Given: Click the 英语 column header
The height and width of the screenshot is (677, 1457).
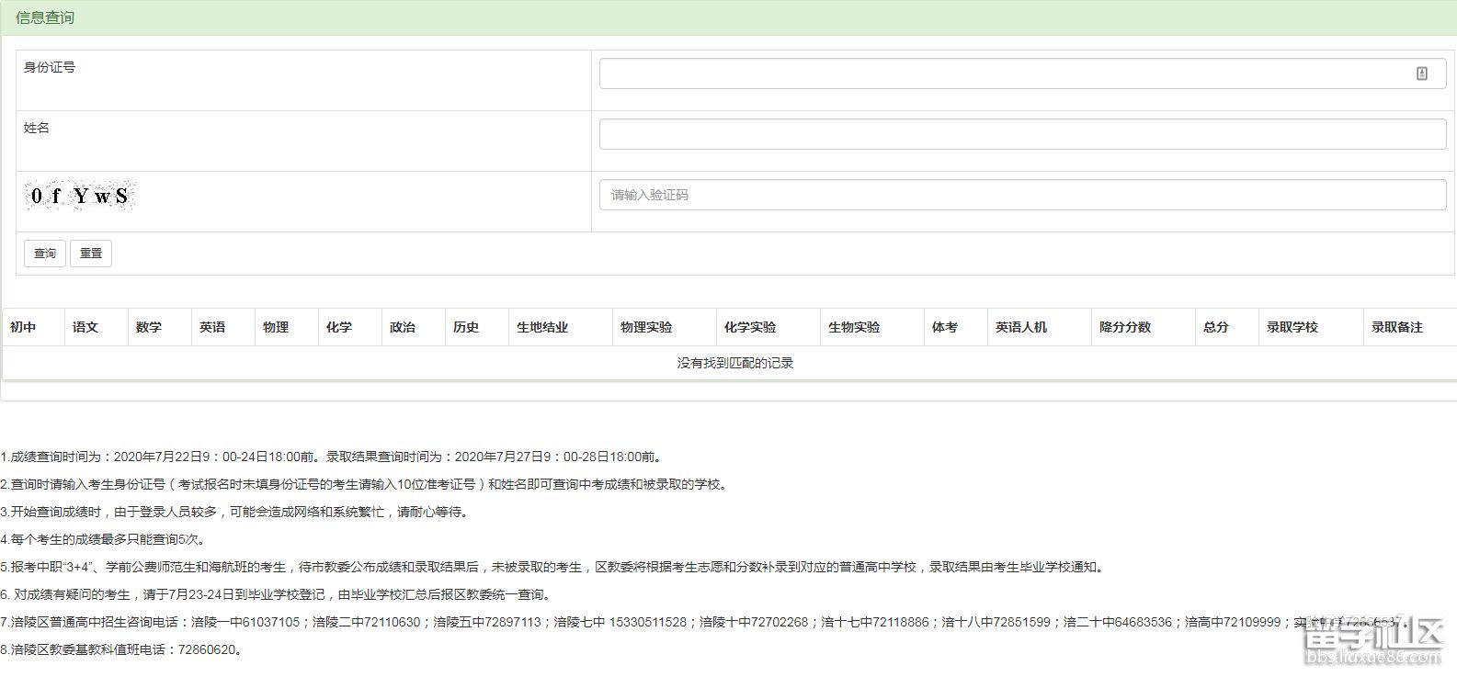Looking at the screenshot, I should (212, 327).
